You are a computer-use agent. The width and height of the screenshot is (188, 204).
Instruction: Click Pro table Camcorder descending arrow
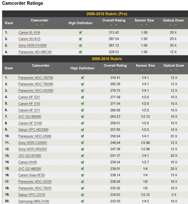coord(42,25)
